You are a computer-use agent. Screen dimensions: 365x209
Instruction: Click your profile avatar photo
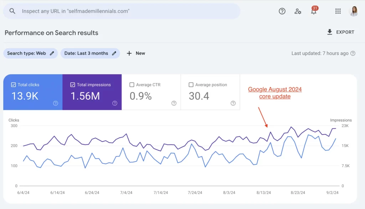(354, 11)
